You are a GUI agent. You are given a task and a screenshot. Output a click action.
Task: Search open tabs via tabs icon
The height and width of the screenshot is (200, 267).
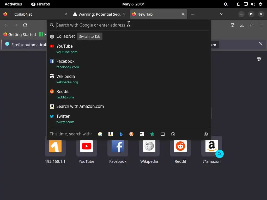point(163,134)
